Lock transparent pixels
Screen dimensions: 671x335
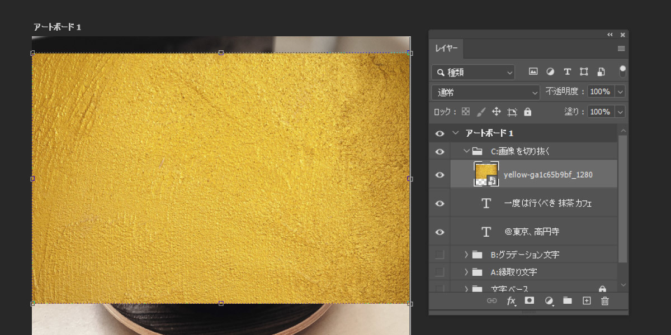coord(466,112)
